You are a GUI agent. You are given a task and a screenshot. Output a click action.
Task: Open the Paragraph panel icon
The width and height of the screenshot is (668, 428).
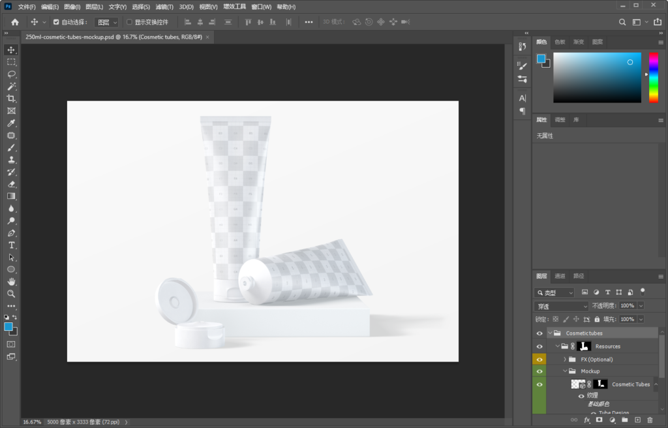point(523,112)
